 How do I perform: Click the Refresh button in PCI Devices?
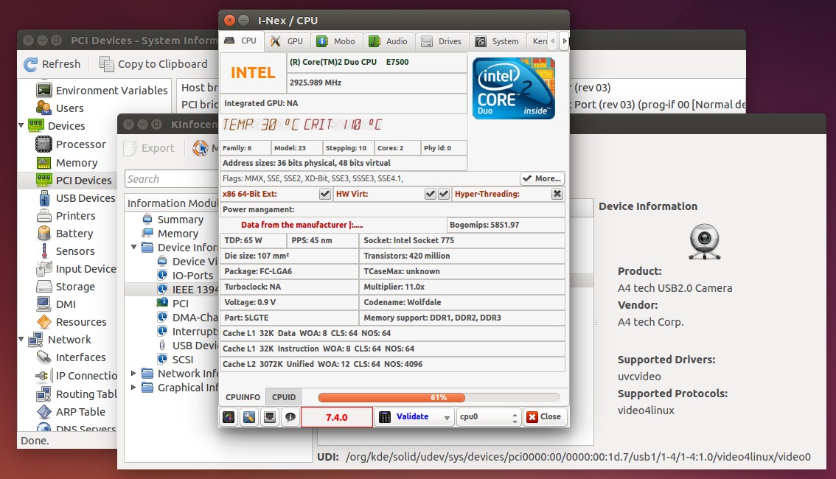(52, 64)
